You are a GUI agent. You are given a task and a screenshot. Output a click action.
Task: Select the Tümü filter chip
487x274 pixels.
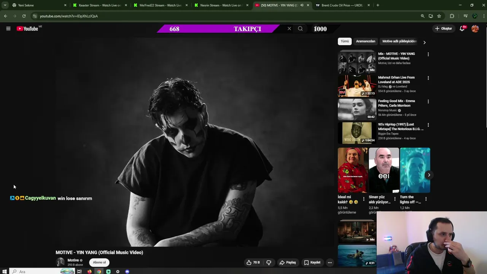tap(344, 41)
